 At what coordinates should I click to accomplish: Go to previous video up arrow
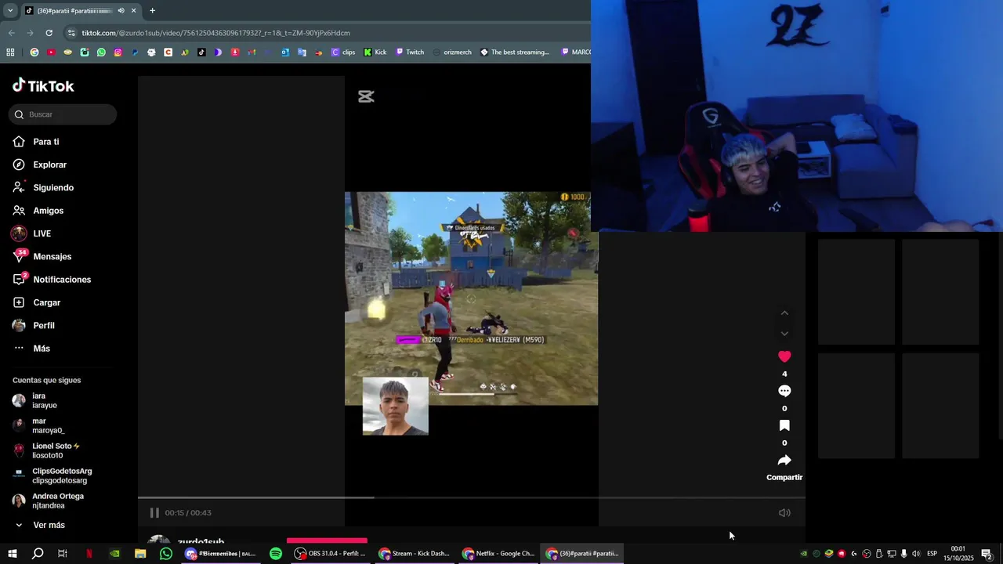click(784, 313)
